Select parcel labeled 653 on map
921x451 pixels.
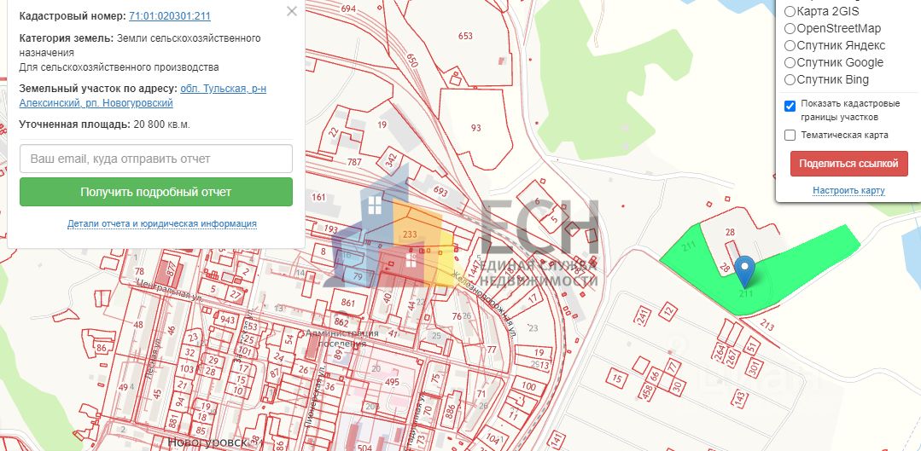(x=465, y=36)
